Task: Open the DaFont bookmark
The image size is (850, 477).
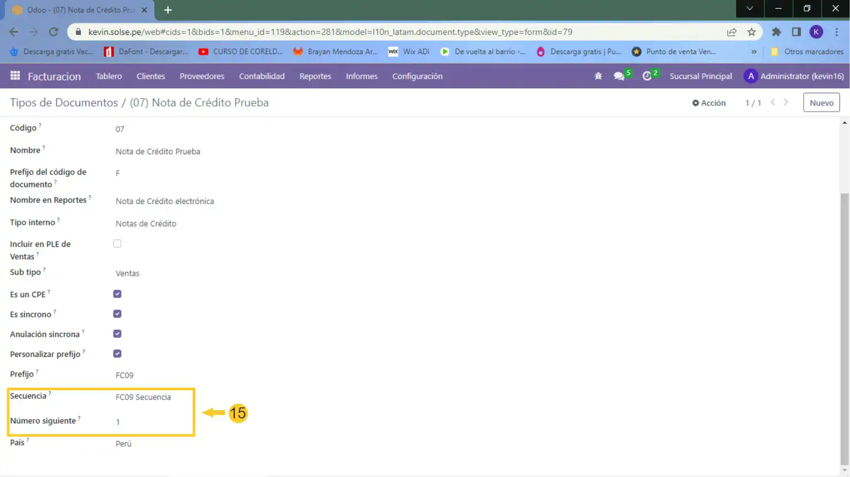Action: 147,51
